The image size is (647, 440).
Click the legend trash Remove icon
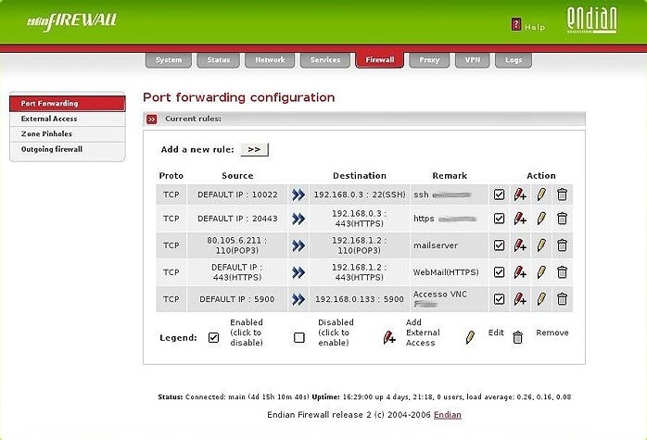click(518, 337)
